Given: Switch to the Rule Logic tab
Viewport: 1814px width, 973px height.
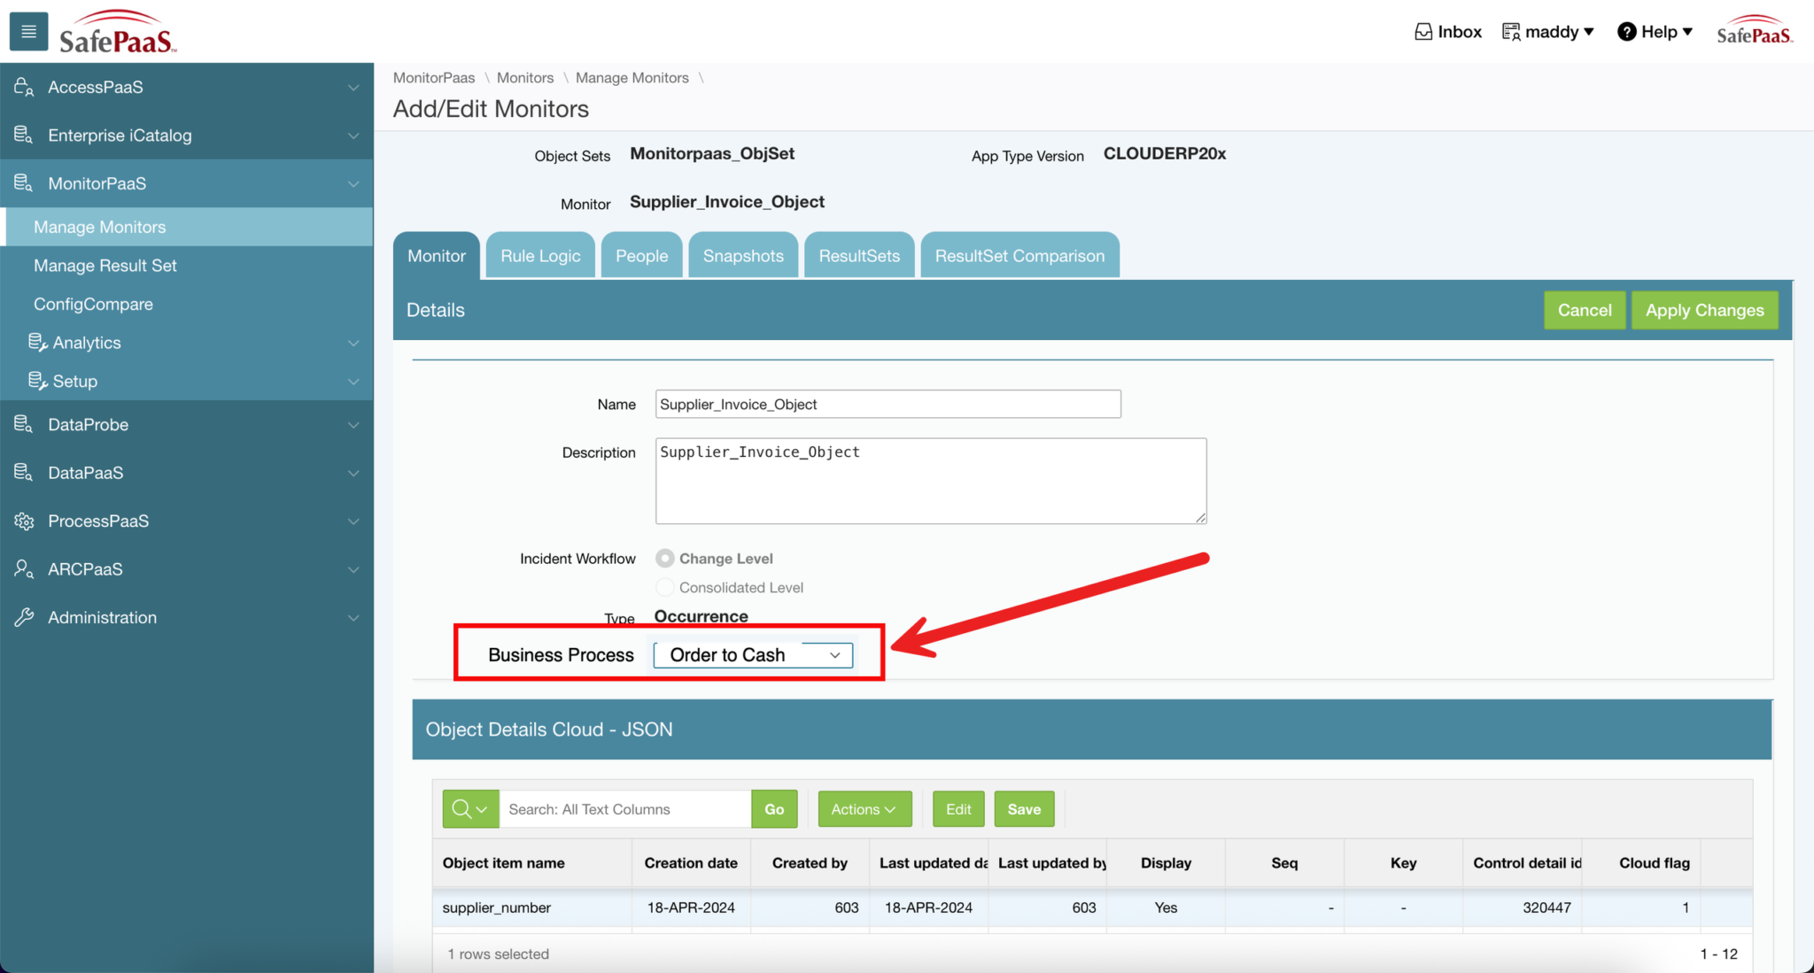Looking at the screenshot, I should point(540,256).
